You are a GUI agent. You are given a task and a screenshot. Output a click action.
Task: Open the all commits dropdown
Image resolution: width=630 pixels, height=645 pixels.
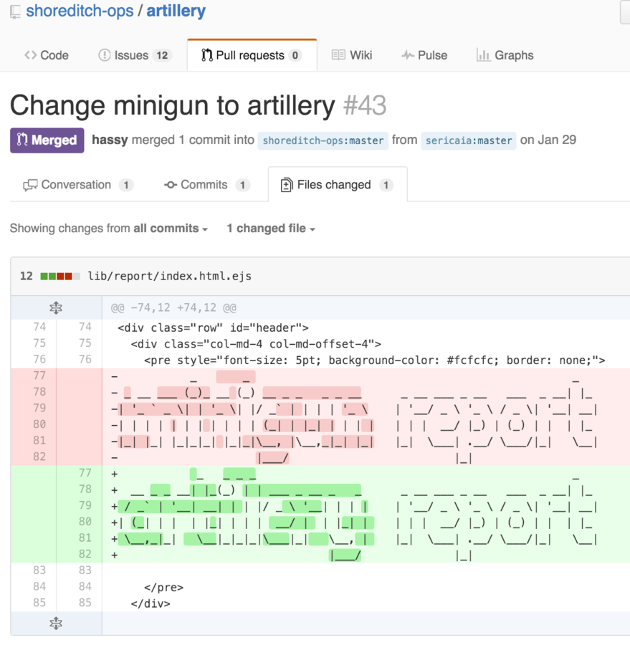pyautogui.click(x=171, y=229)
